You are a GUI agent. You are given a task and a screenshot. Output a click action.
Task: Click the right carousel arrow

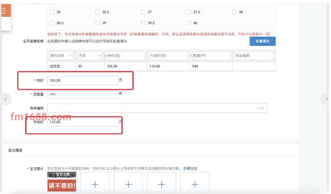point(327,99)
